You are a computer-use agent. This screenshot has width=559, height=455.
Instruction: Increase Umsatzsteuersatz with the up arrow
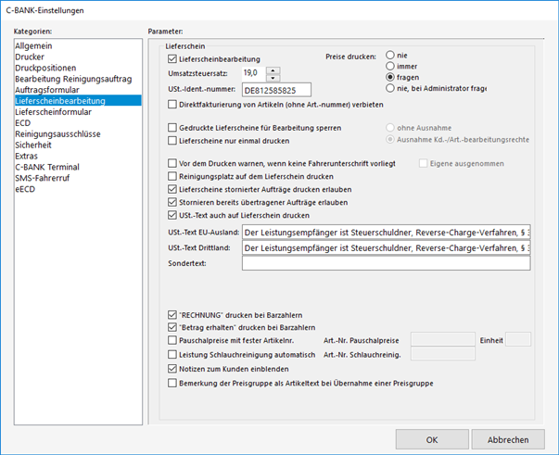[x=273, y=70]
